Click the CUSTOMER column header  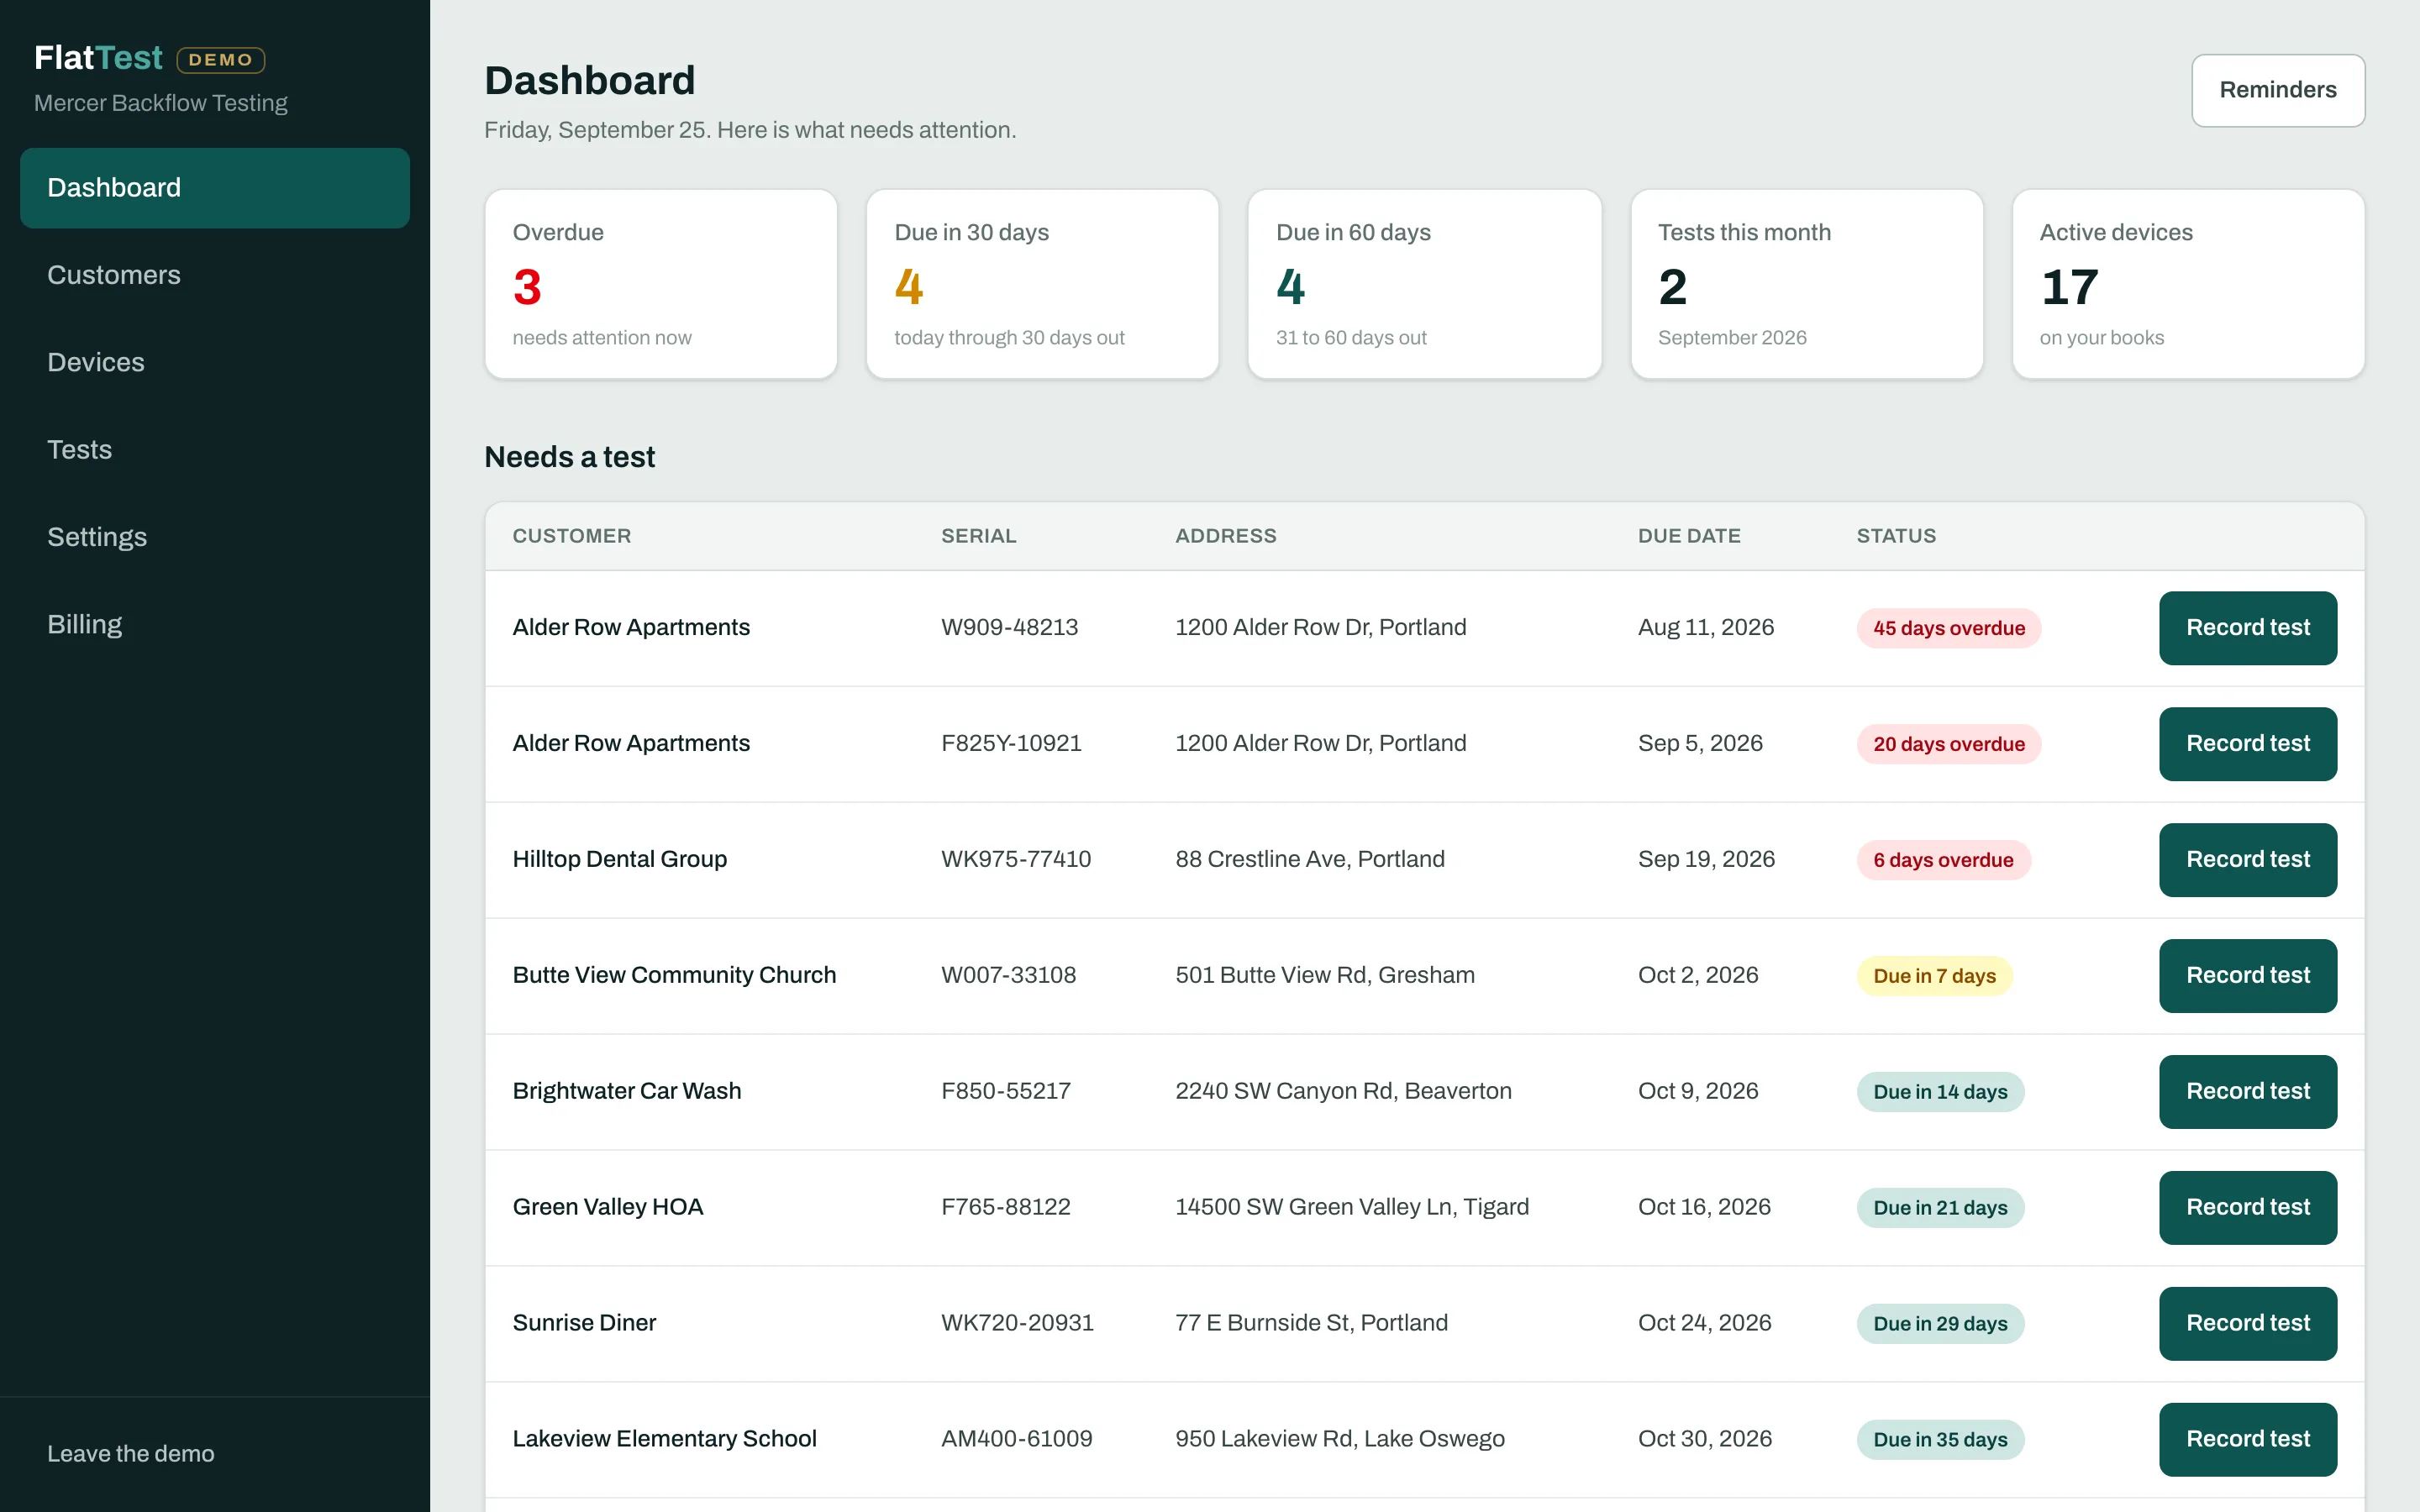coord(572,536)
